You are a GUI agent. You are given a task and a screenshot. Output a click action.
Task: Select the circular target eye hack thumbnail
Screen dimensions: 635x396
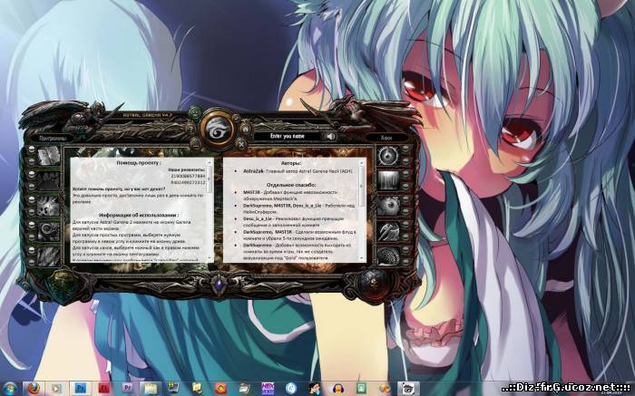tap(388, 156)
